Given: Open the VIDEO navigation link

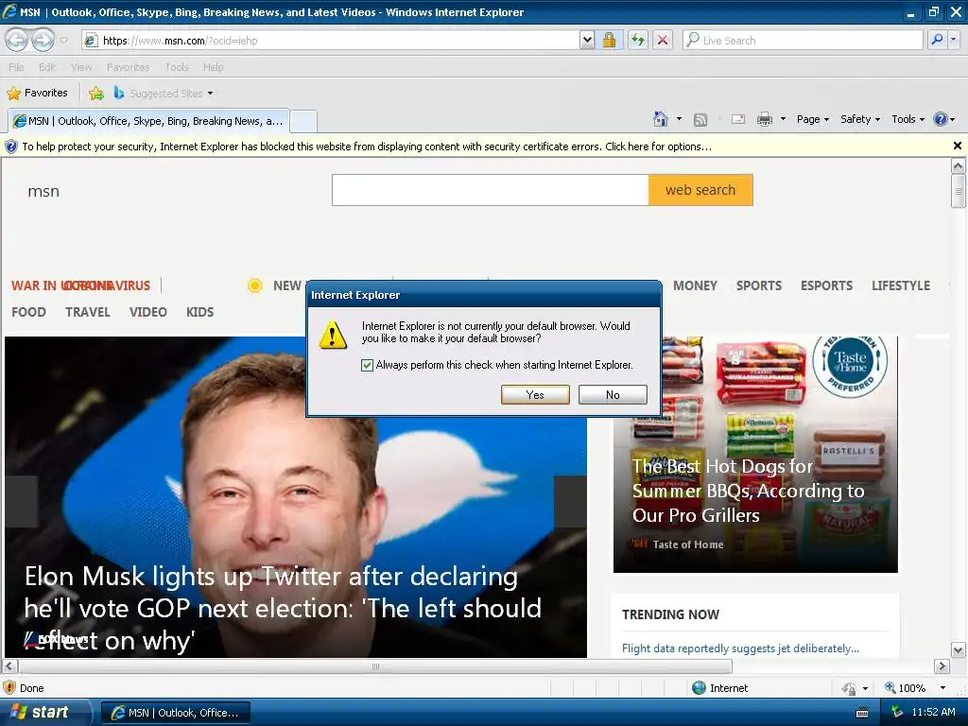Looking at the screenshot, I should tap(148, 312).
